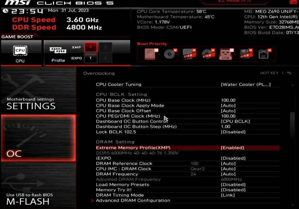Click the 'DRAM Setting' section heading
Image resolution: width=299 pixels, height=209 pixels.
(115, 142)
